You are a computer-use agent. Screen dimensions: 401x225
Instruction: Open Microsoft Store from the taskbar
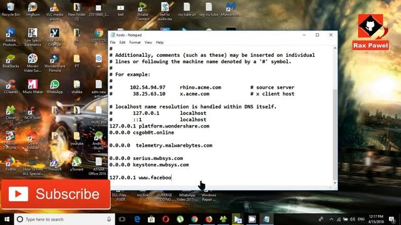tap(152, 219)
